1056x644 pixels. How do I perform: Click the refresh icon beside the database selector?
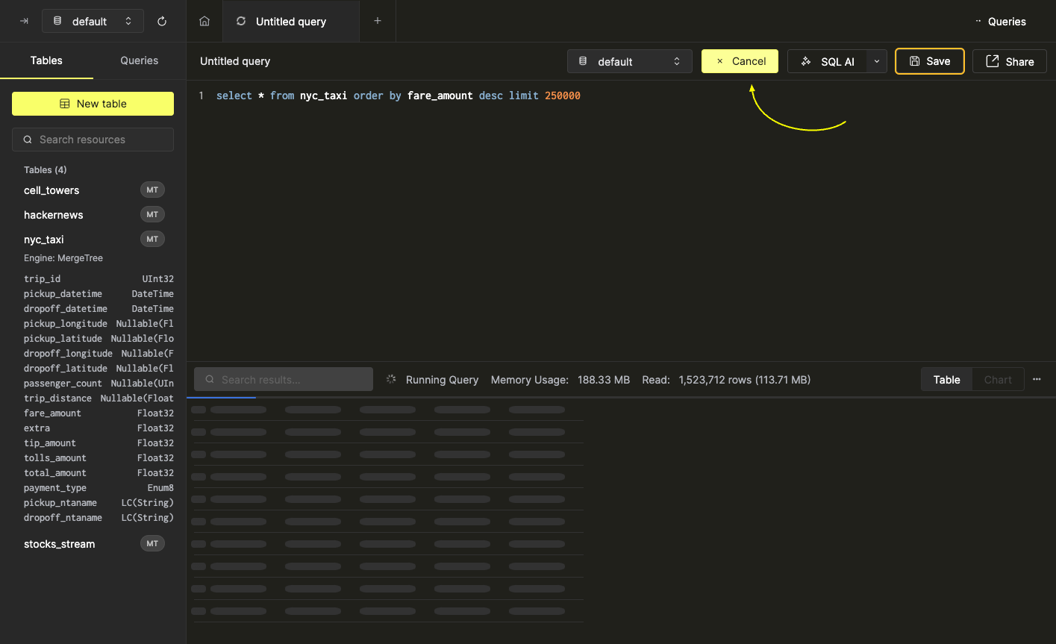point(162,22)
